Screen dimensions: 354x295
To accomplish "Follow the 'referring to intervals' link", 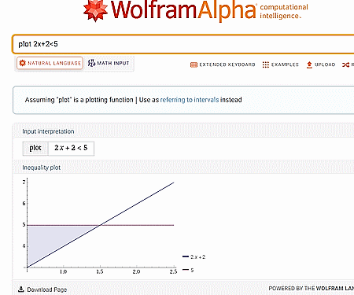I will point(190,100).
